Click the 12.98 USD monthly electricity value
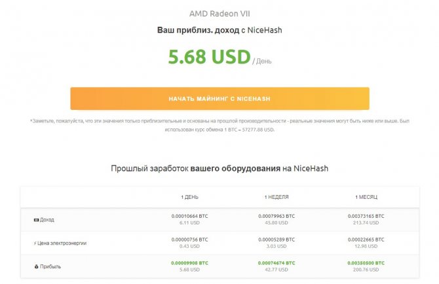Viewport: 439px width, 284px height. [x=366, y=246]
